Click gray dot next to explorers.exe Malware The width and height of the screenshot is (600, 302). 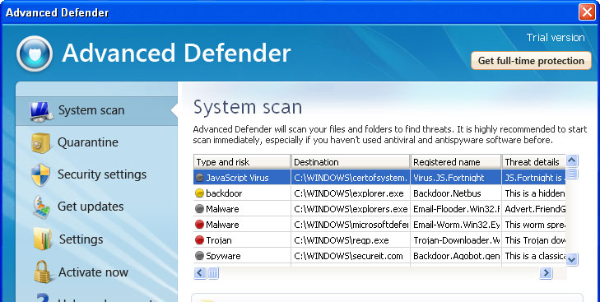pyautogui.click(x=199, y=209)
